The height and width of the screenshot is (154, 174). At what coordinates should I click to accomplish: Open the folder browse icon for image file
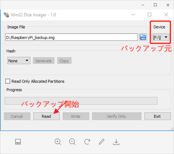coord(143,37)
